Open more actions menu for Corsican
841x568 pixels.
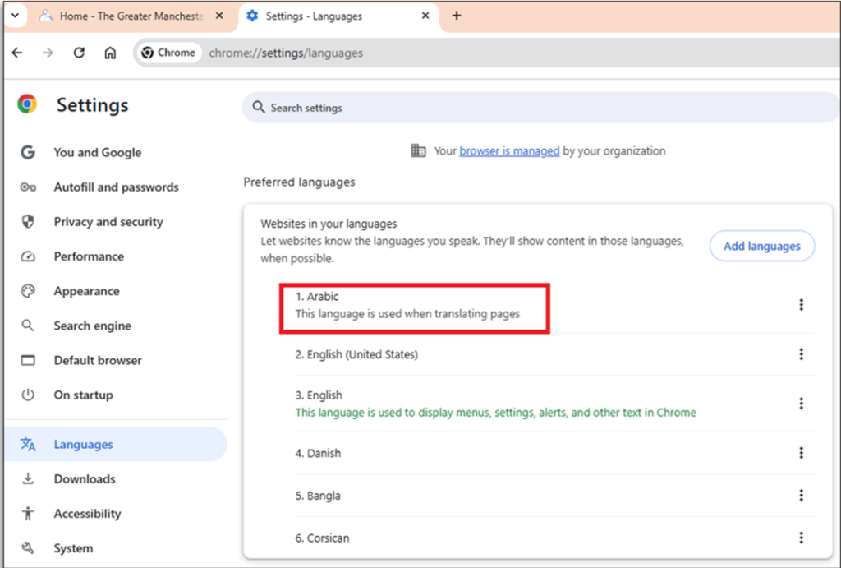pos(801,538)
